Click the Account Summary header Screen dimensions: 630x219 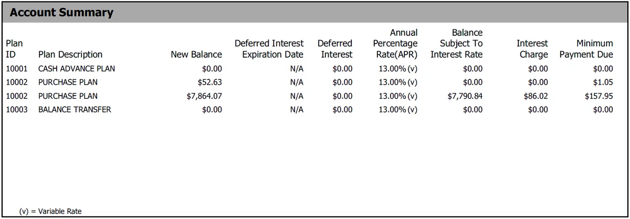point(61,13)
